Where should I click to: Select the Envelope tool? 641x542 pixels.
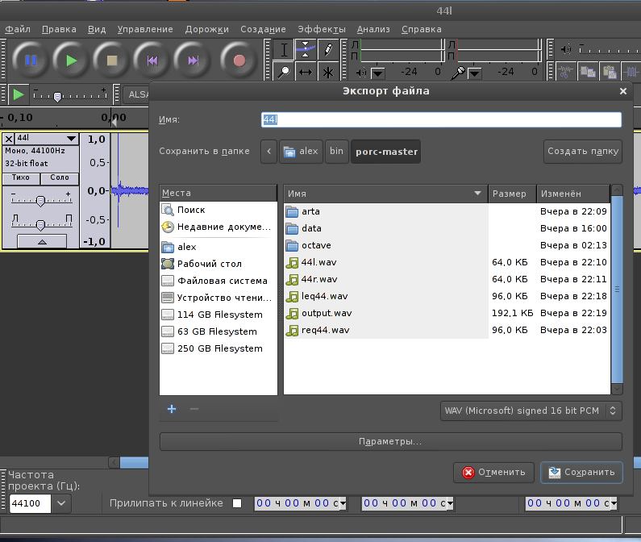tap(306, 50)
